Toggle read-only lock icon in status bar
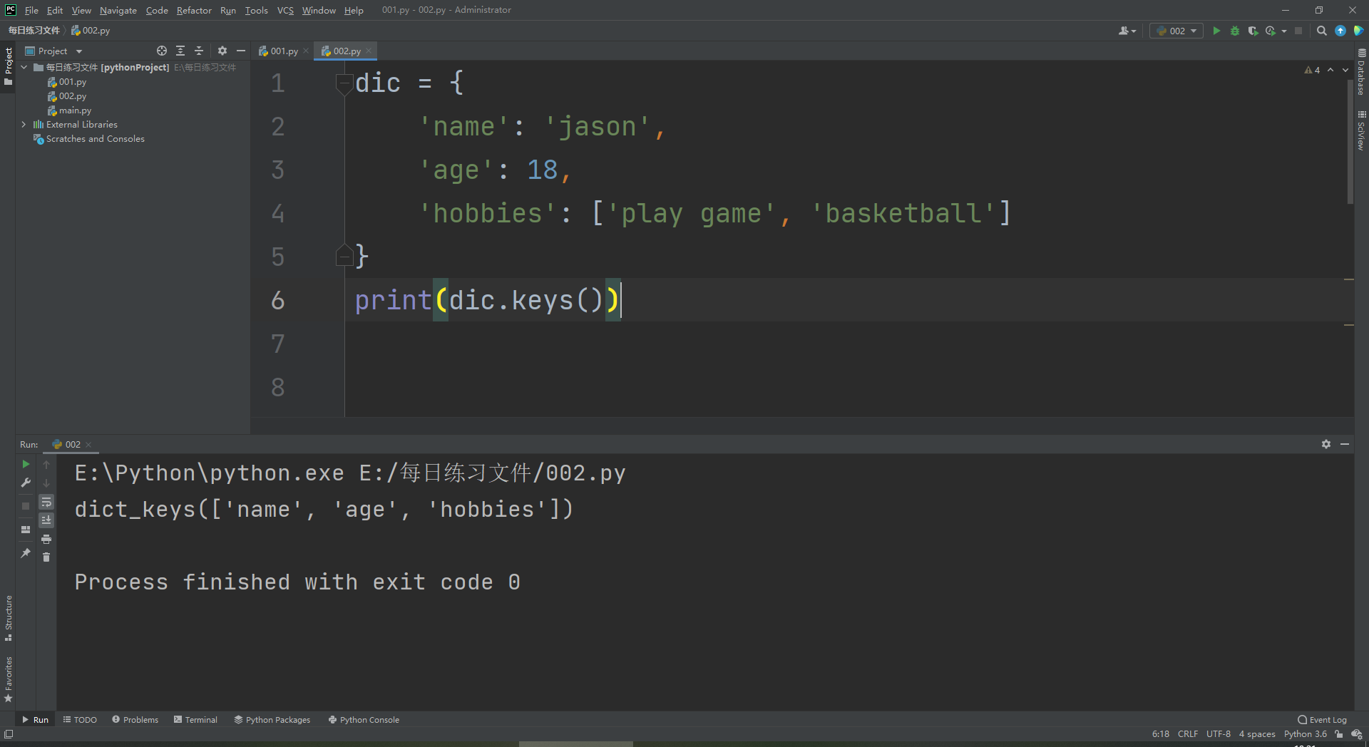 click(x=1338, y=733)
